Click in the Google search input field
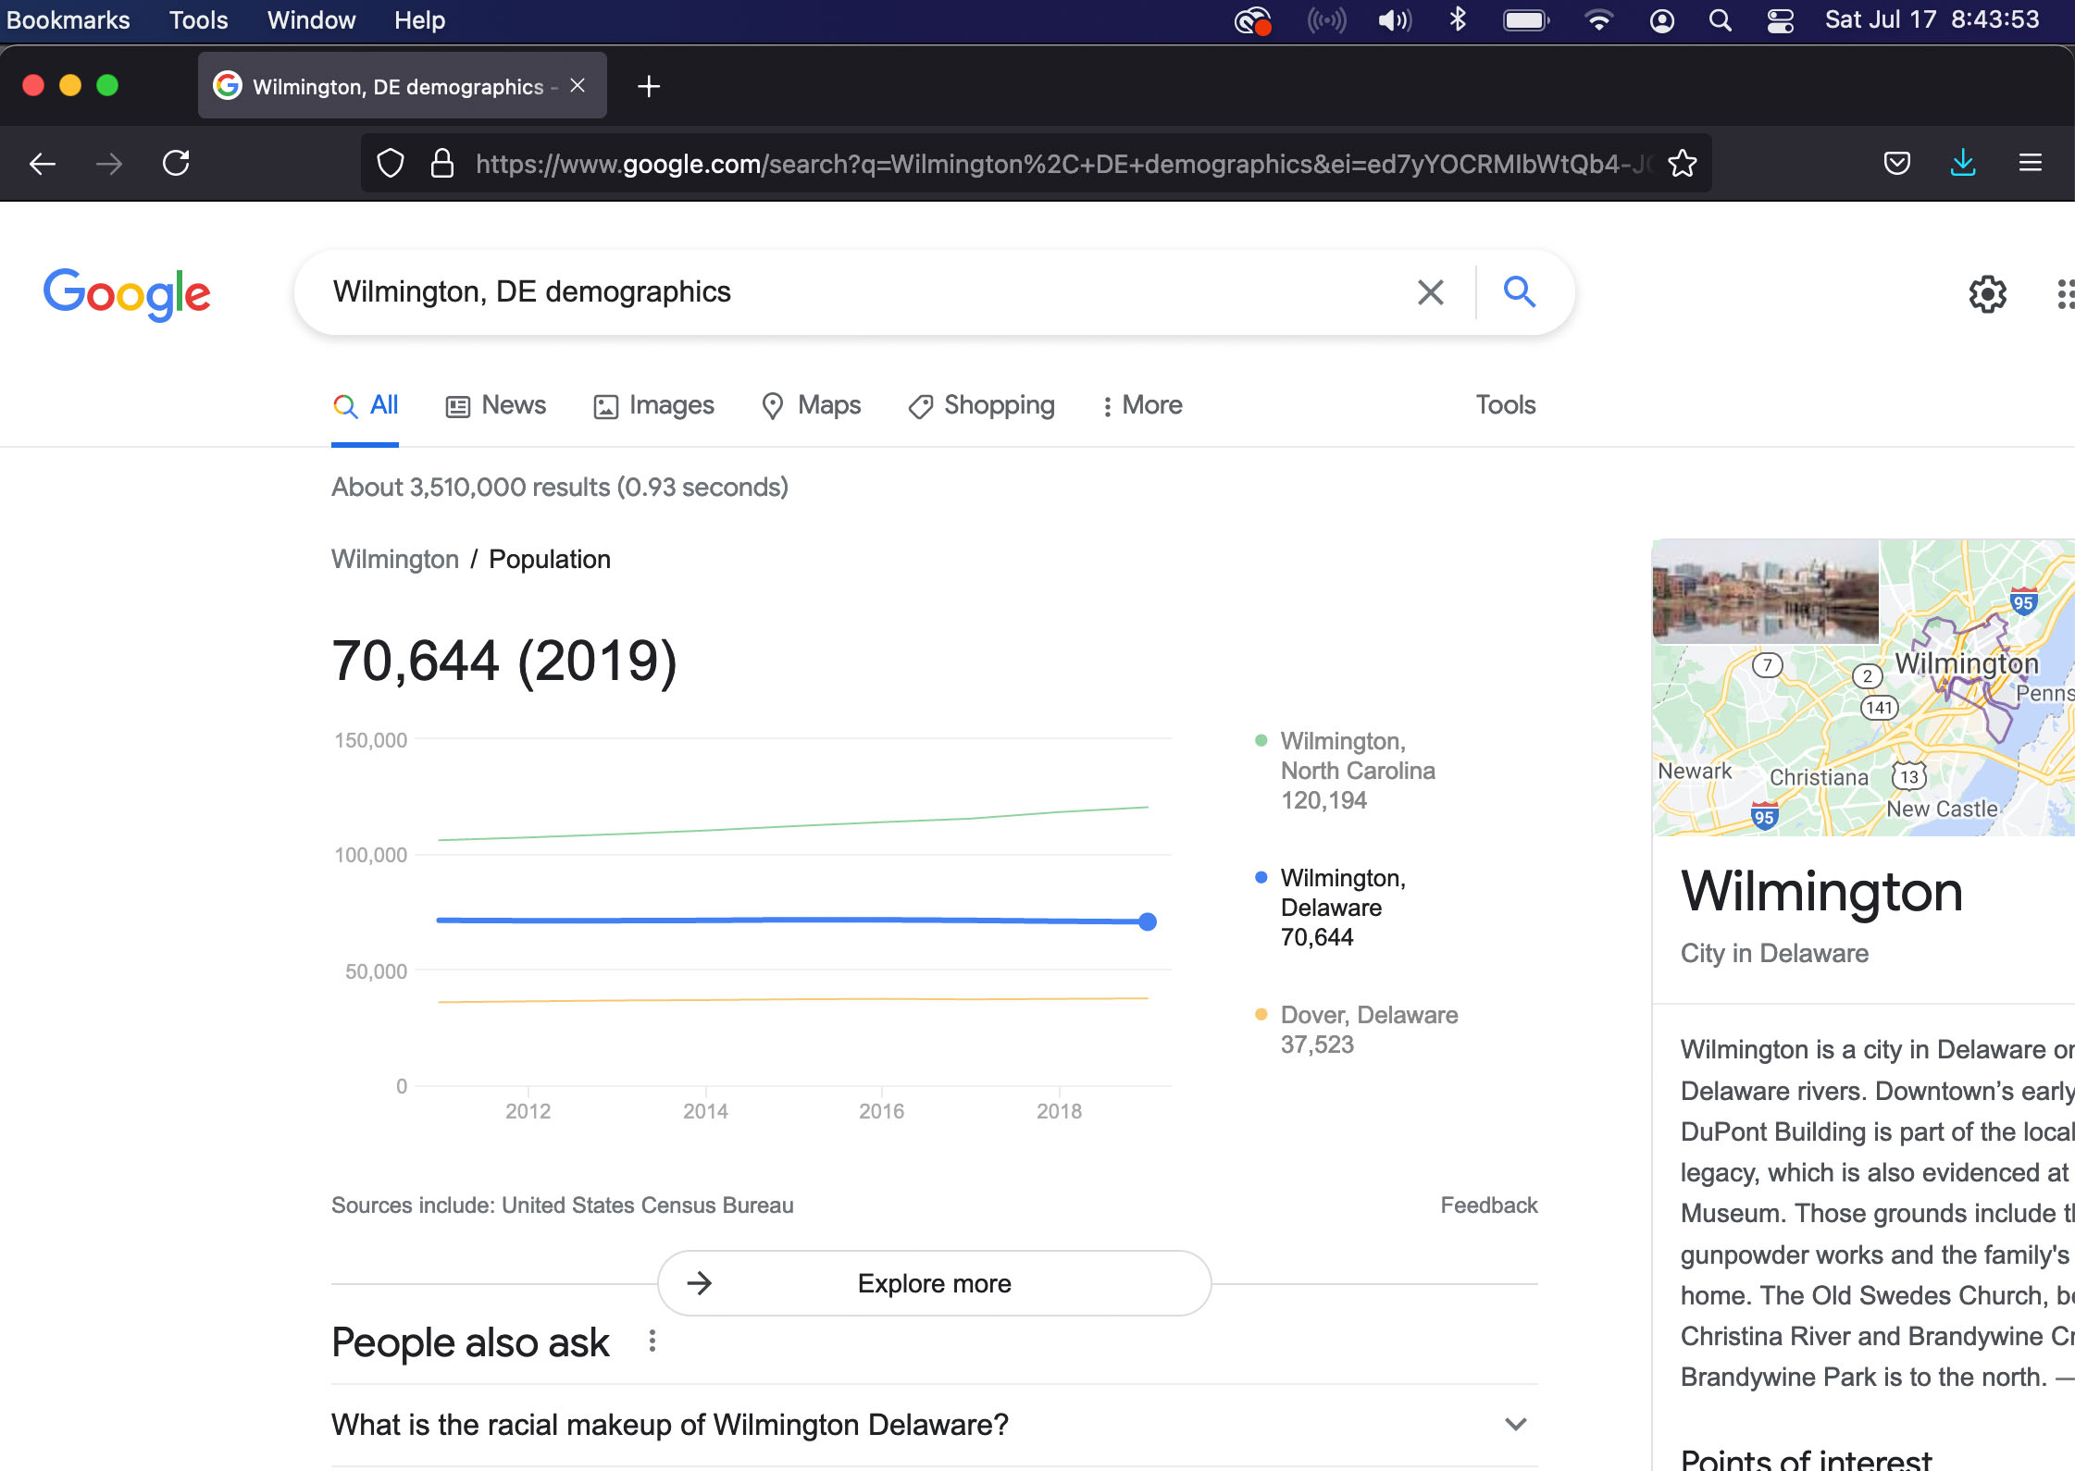The width and height of the screenshot is (2075, 1471). click(x=861, y=292)
